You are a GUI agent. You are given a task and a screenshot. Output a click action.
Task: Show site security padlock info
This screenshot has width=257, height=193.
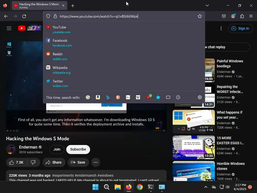click(x=55, y=16)
